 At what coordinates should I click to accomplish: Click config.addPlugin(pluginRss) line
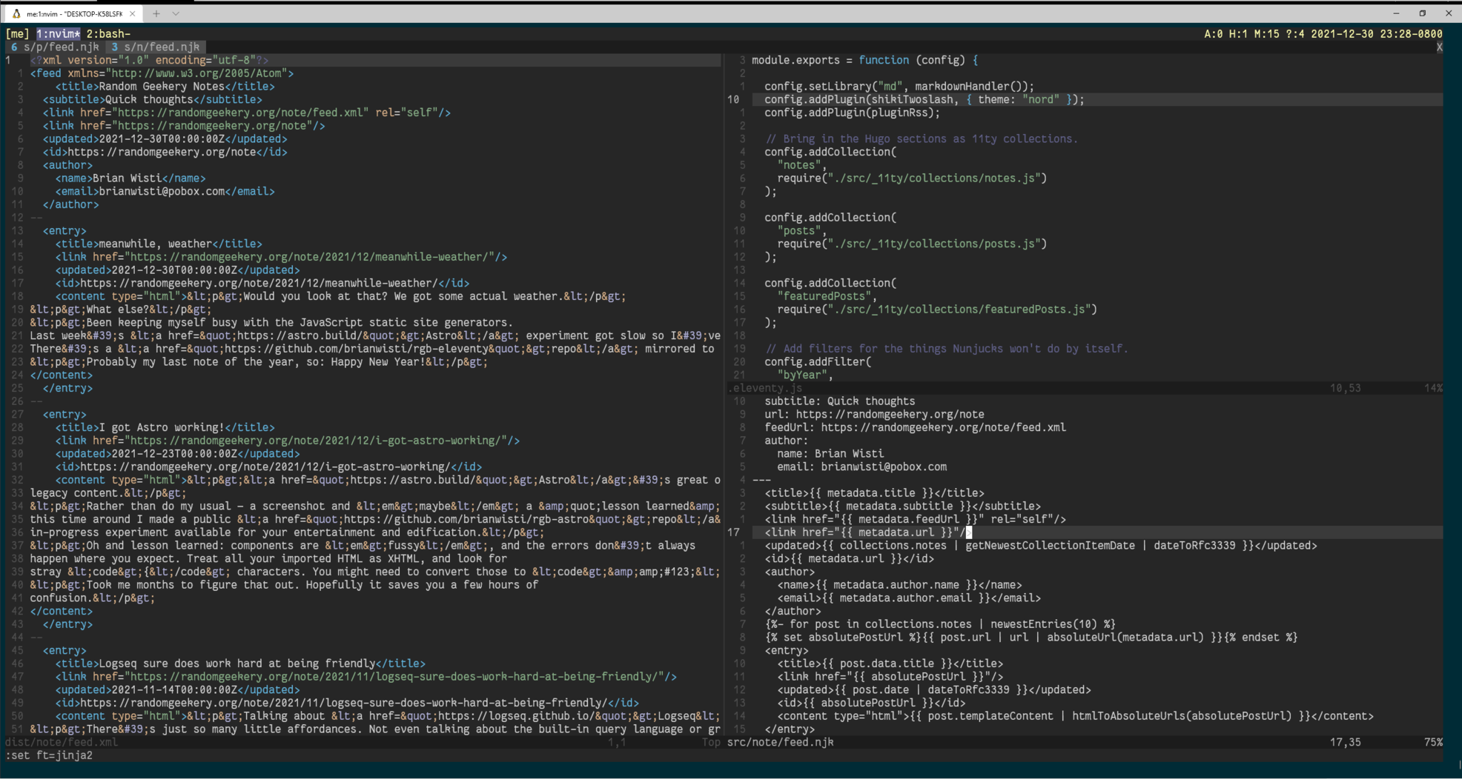852,113
